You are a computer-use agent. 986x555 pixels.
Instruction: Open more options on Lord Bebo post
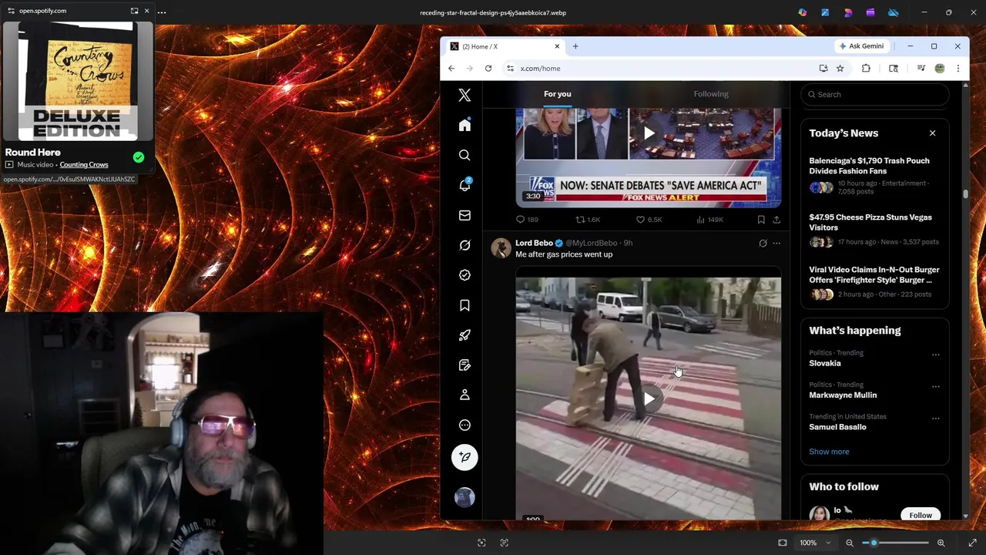point(776,243)
